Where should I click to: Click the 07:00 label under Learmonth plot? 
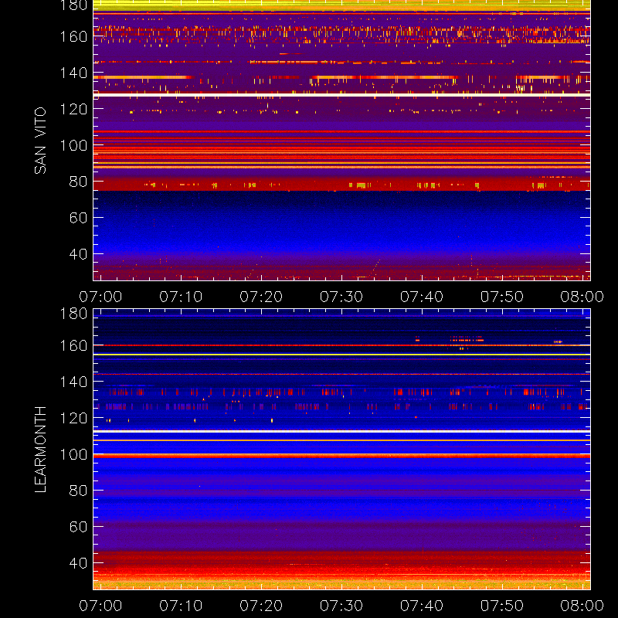click(100, 606)
